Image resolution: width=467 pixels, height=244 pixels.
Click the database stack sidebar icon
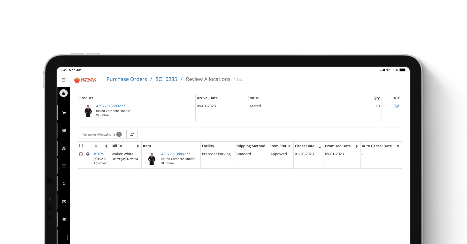pyautogui.click(x=64, y=219)
